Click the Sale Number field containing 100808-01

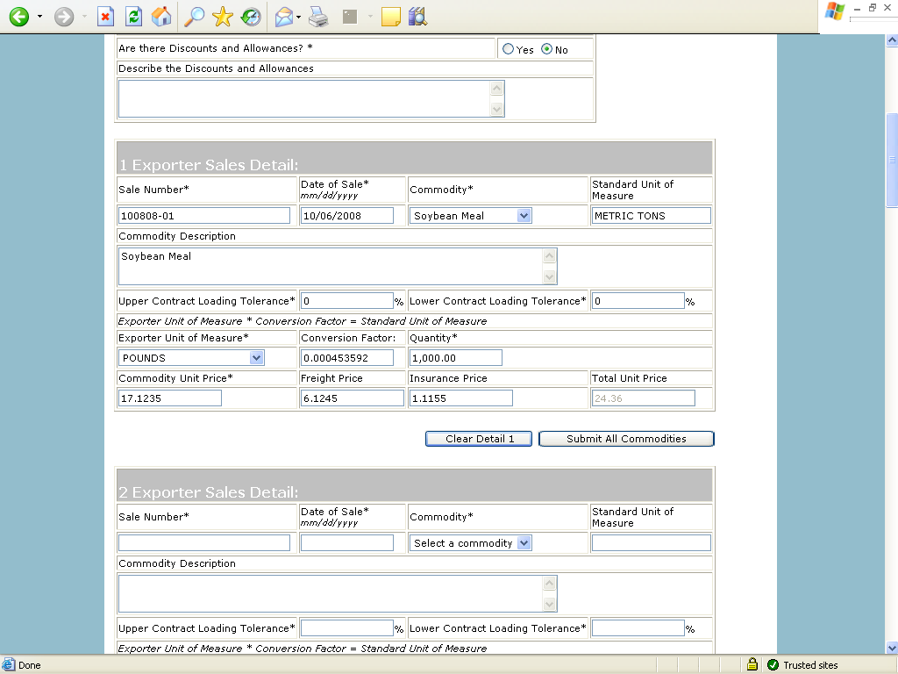203,216
